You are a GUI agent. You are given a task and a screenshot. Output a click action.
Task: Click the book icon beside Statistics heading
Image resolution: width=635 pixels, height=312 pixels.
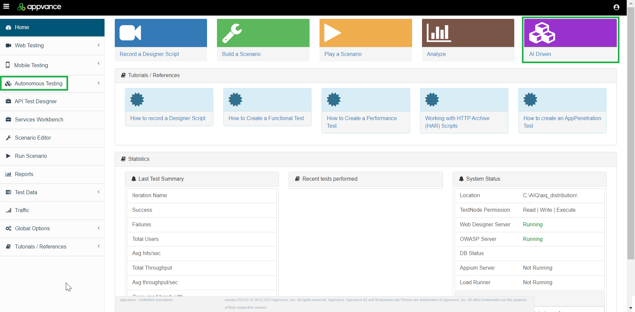(123, 159)
